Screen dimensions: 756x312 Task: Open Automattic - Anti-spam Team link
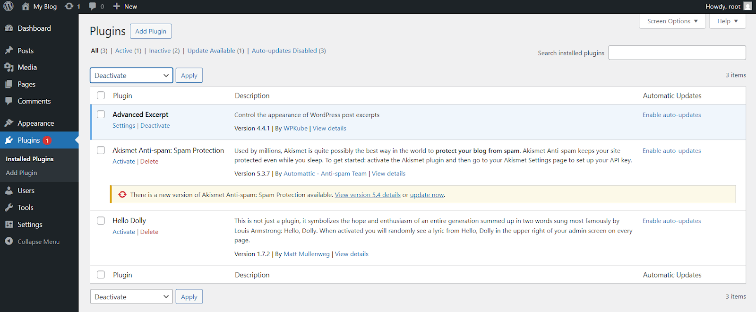(325, 173)
